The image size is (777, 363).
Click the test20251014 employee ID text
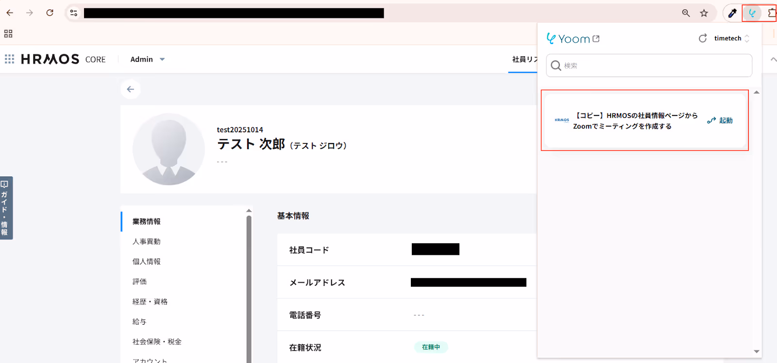(x=240, y=129)
